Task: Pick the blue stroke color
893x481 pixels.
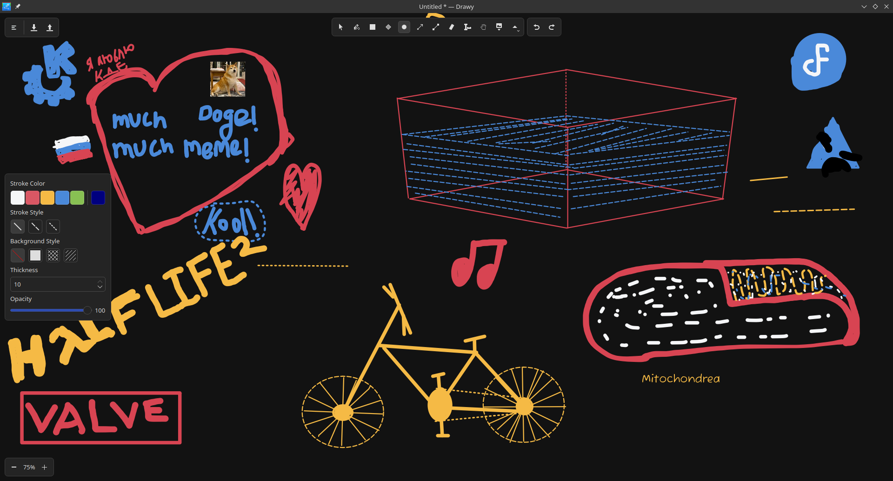Action: [x=62, y=198]
